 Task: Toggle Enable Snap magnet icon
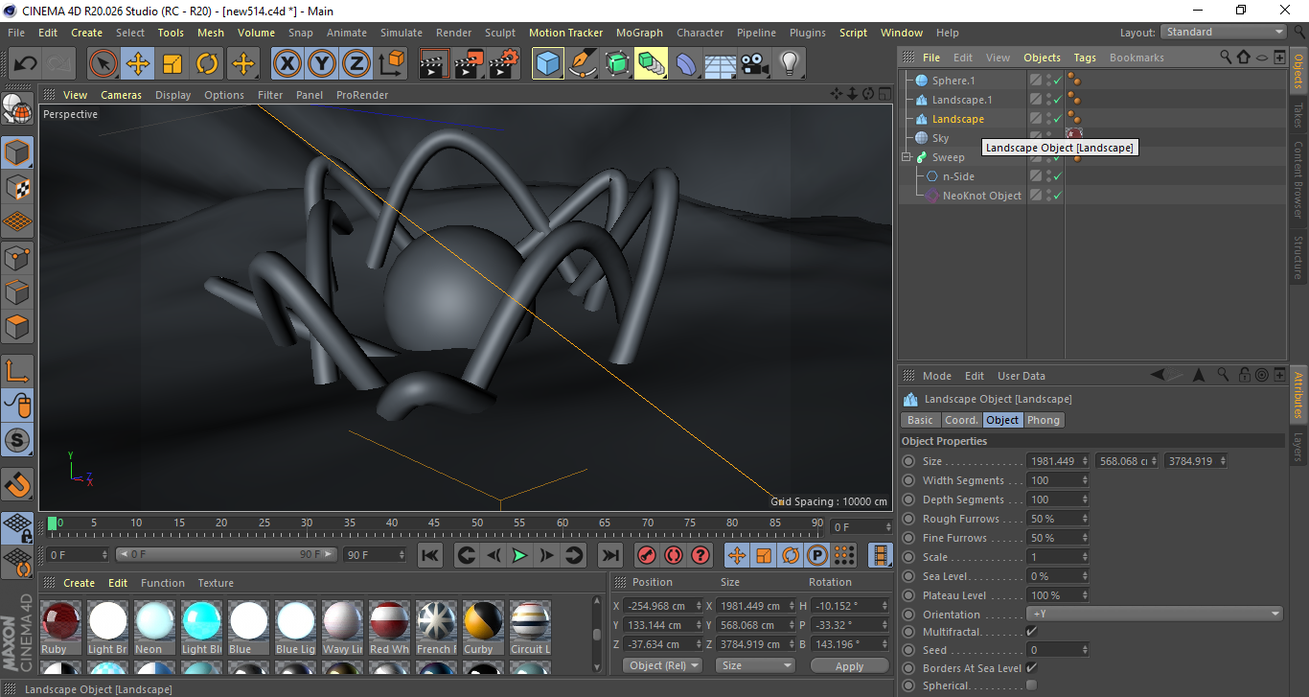[17, 486]
